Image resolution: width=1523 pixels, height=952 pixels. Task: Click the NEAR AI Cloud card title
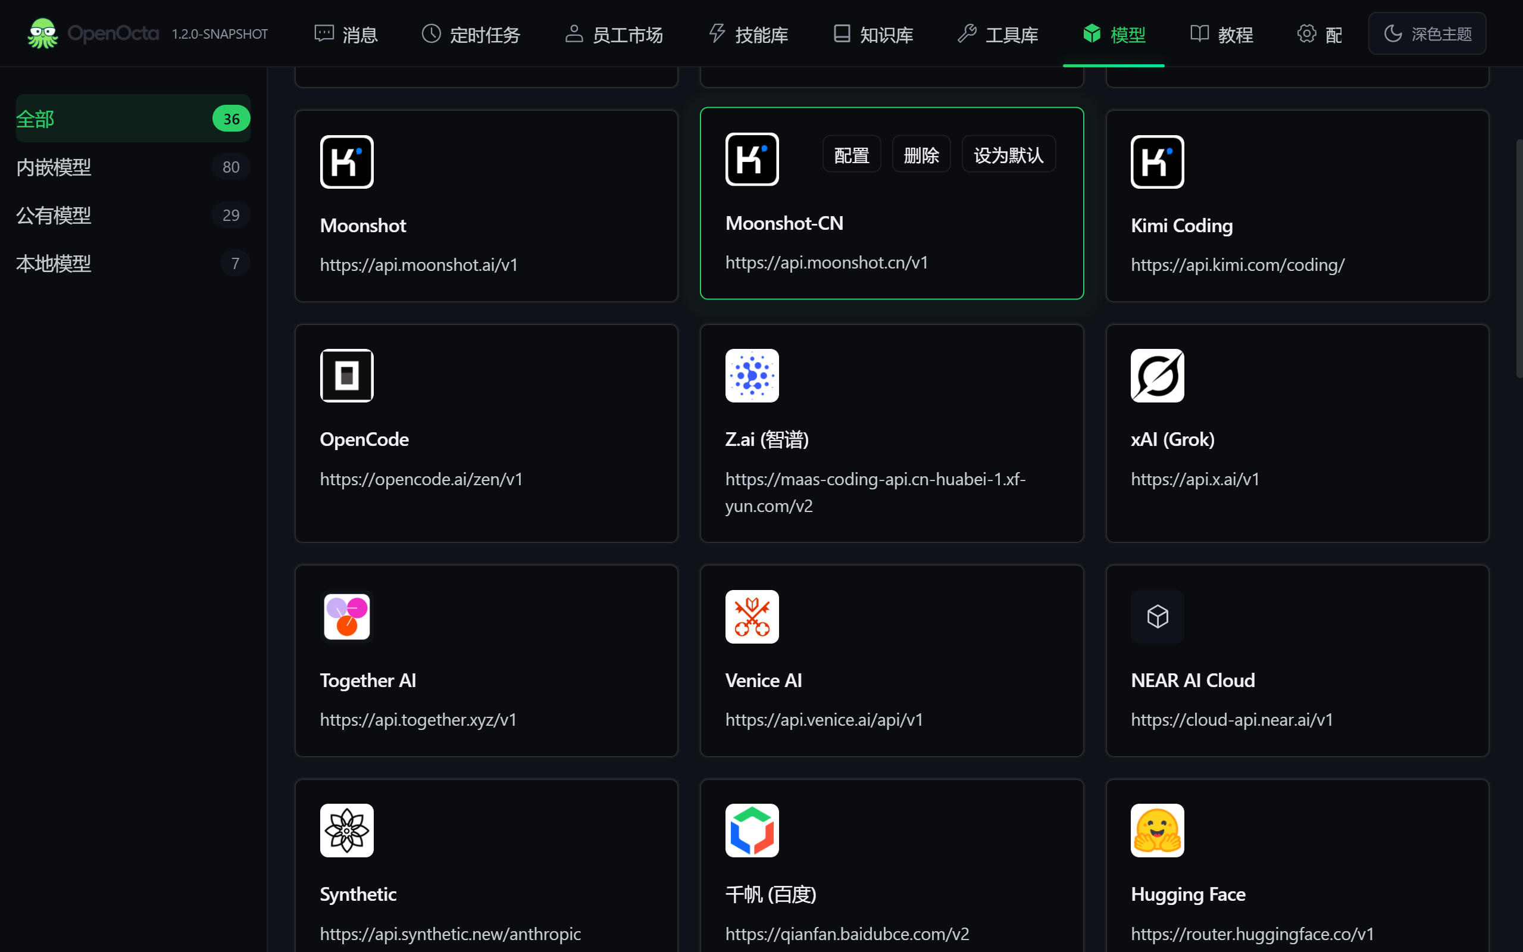pyautogui.click(x=1193, y=680)
